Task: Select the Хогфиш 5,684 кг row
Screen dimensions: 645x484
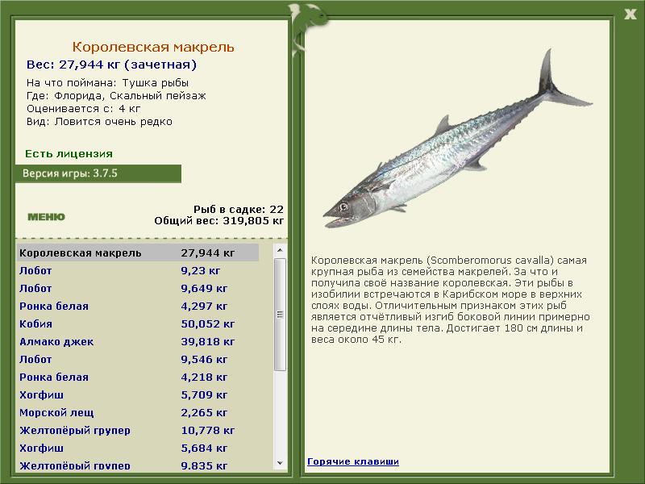Action: pyautogui.click(x=138, y=448)
